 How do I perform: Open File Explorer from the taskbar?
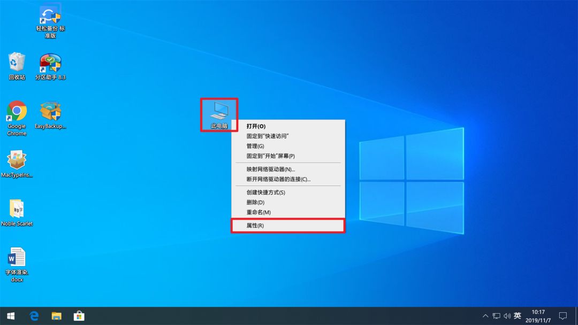coord(56,316)
